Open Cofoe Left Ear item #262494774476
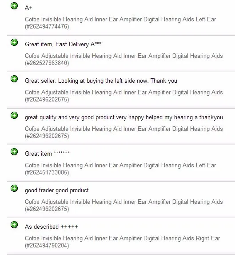Screen dimensions: 235x255 tap(120, 23)
